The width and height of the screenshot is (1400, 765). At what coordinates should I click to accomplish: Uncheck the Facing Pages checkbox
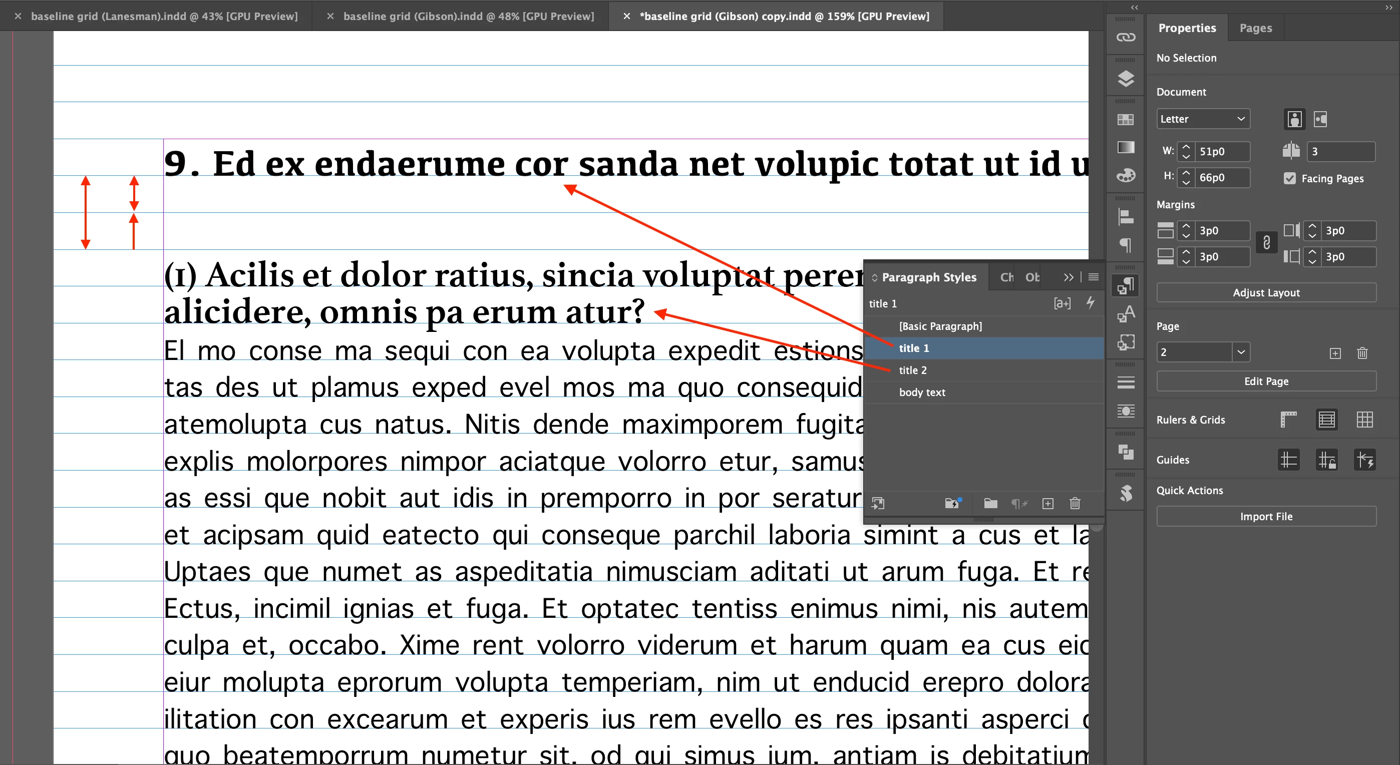[x=1289, y=178]
